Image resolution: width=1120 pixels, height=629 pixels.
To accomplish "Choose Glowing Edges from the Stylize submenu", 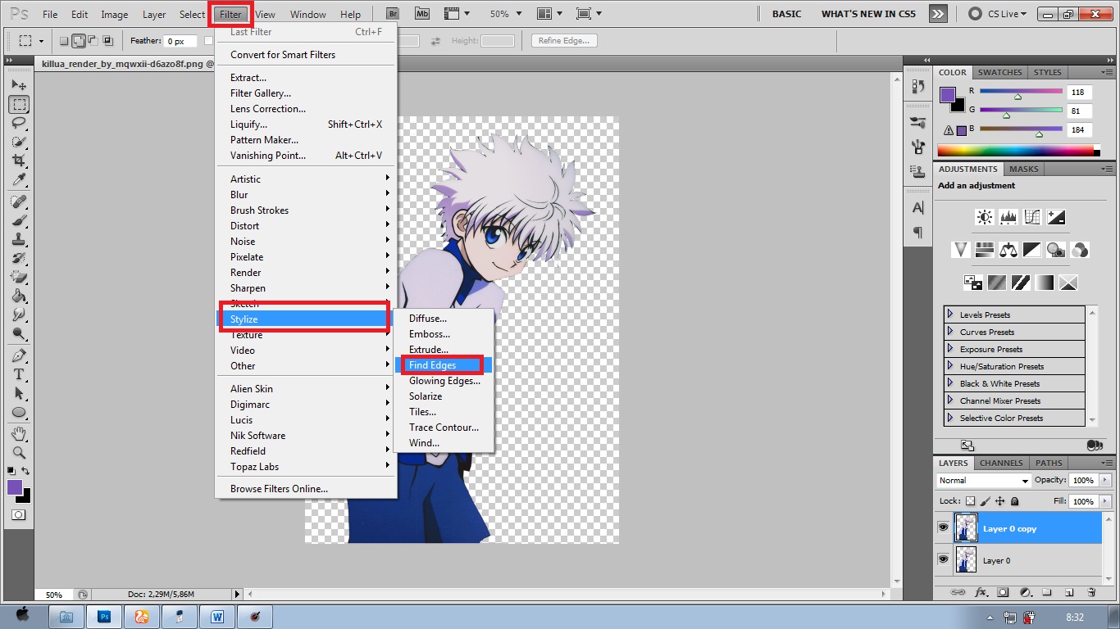I will [444, 381].
